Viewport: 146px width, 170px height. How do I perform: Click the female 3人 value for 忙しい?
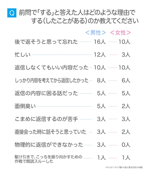(x=126, y=55)
